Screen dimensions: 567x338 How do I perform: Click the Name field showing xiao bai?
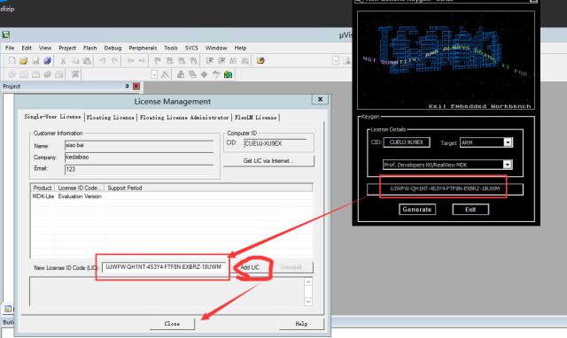pos(139,145)
